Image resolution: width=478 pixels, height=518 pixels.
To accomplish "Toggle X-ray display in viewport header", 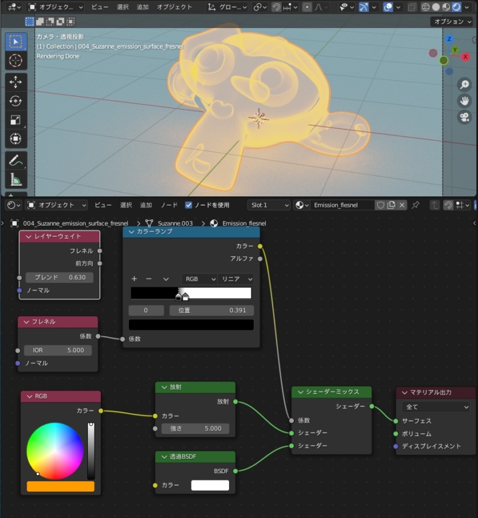I will [411, 7].
